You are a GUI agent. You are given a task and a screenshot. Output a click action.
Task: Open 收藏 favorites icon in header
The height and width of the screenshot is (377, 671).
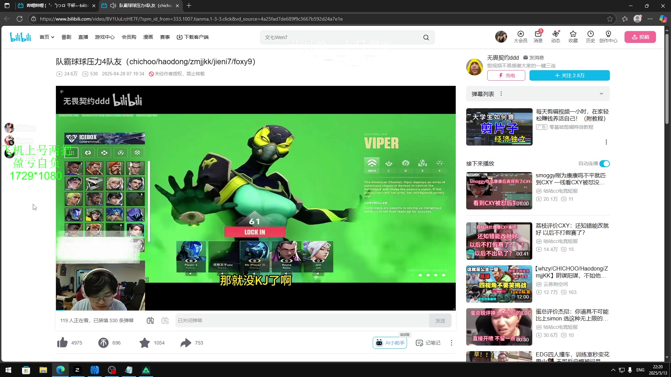click(x=573, y=37)
